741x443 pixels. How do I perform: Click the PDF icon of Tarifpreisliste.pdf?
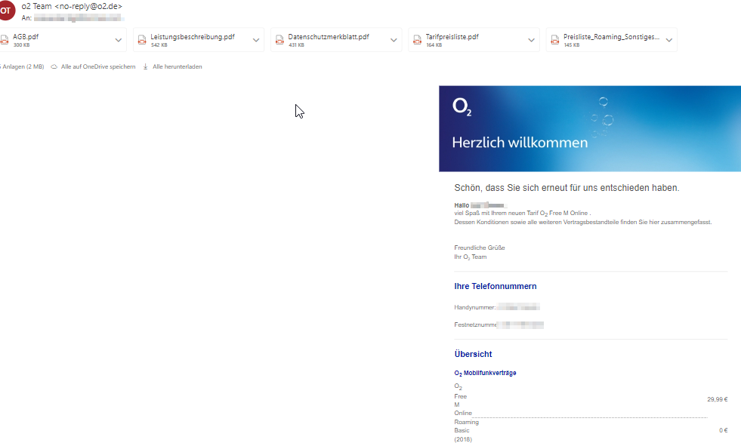pyautogui.click(x=417, y=40)
